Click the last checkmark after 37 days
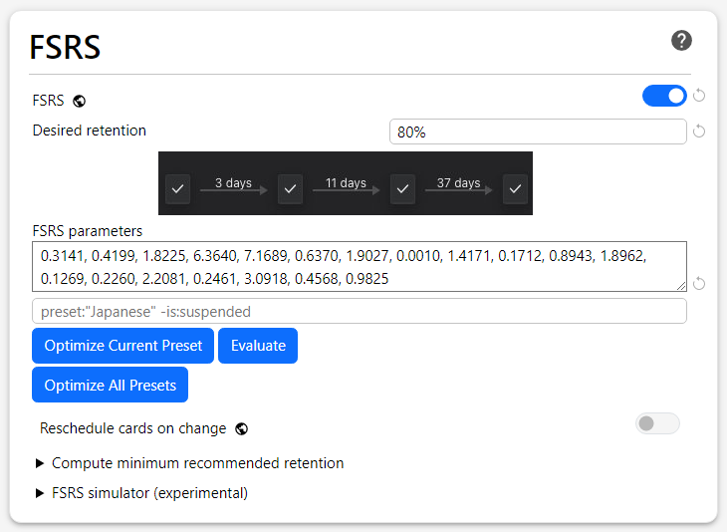This screenshot has width=727, height=532. coord(514,188)
